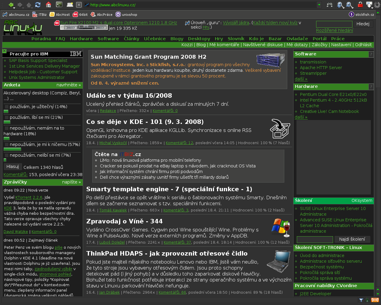
Task: Open the URL history dropdown arrow
Action: [319, 5]
